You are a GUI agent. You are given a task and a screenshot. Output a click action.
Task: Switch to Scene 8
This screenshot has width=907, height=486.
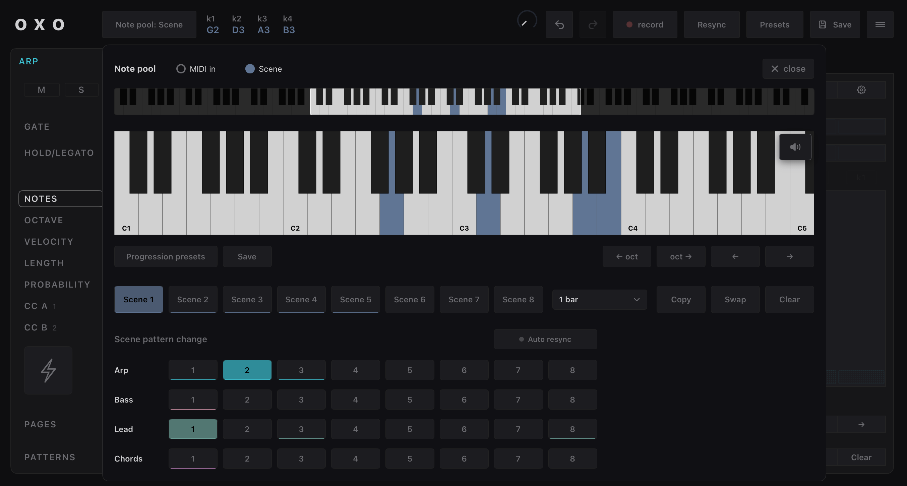[x=518, y=300]
